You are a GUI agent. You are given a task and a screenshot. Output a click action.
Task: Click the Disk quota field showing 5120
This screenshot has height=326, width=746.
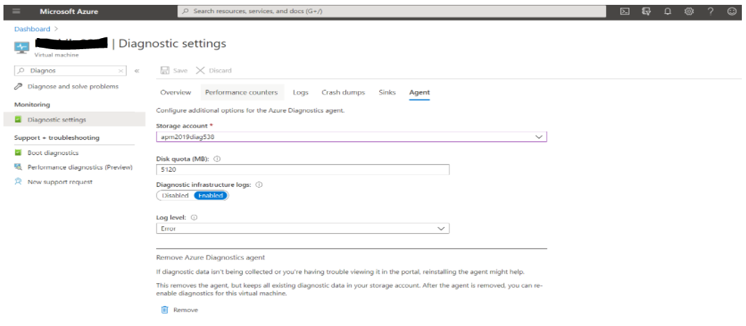302,170
